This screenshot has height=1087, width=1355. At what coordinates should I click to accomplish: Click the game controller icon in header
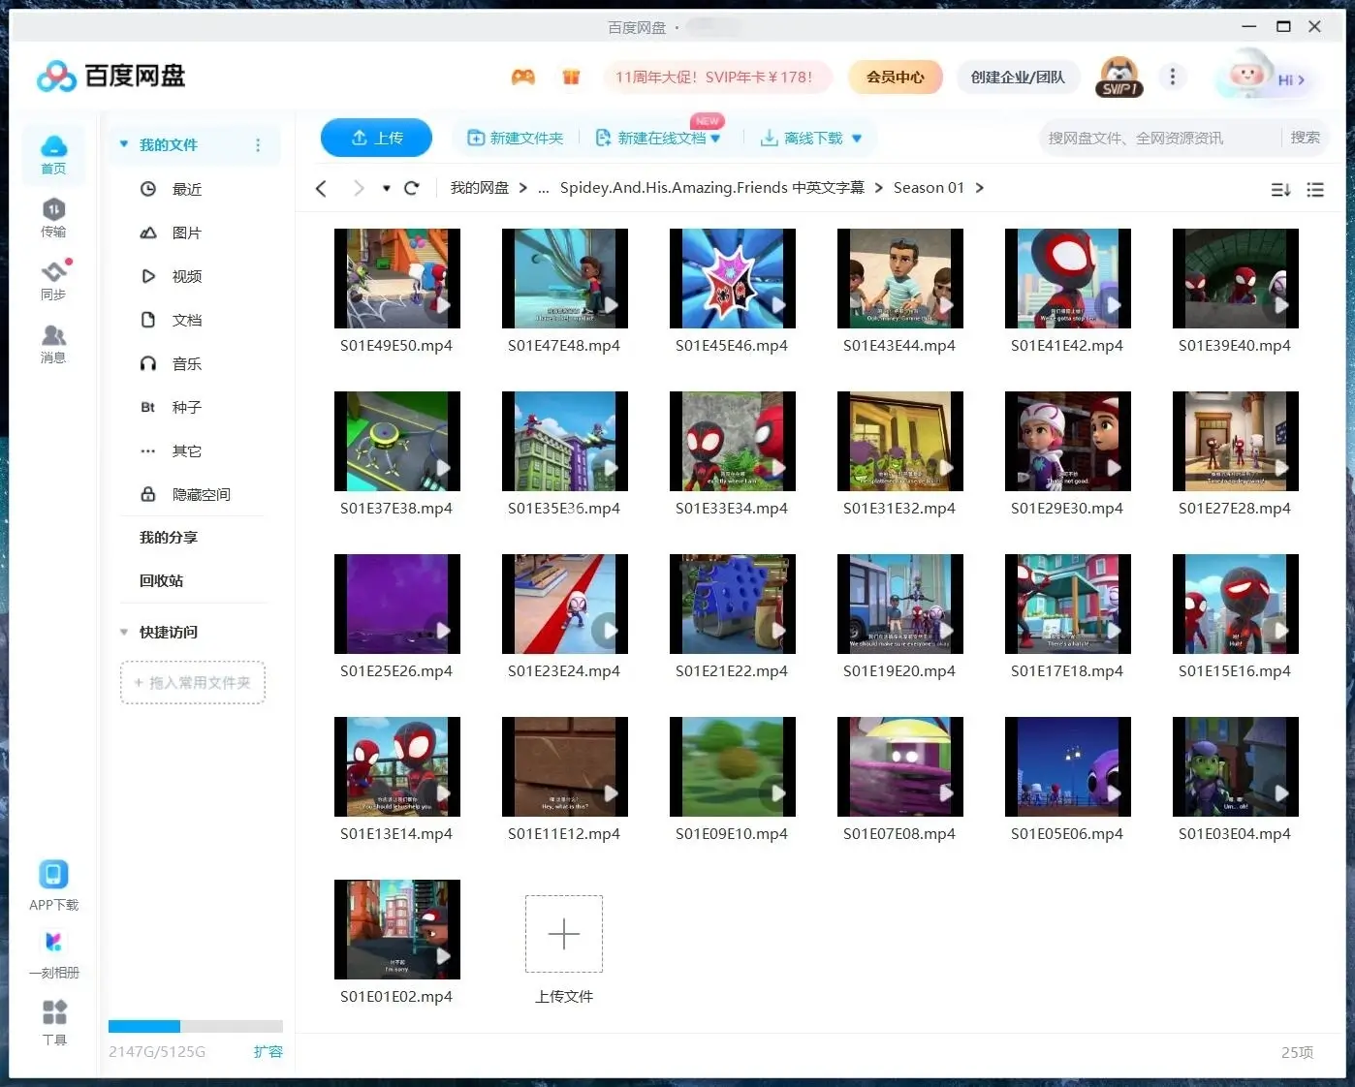523,78
